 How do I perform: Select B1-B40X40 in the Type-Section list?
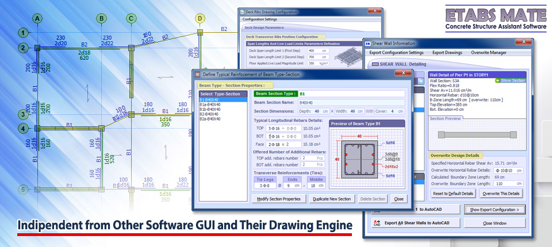pyautogui.click(x=224, y=99)
